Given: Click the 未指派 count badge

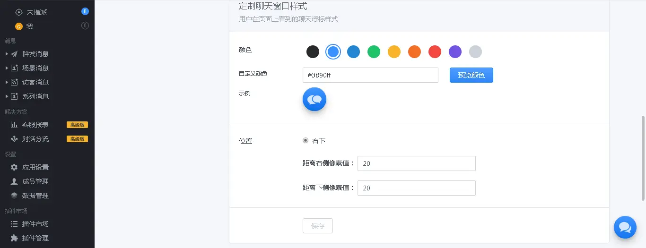Looking at the screenshot, I should click(x=85, y=11).
